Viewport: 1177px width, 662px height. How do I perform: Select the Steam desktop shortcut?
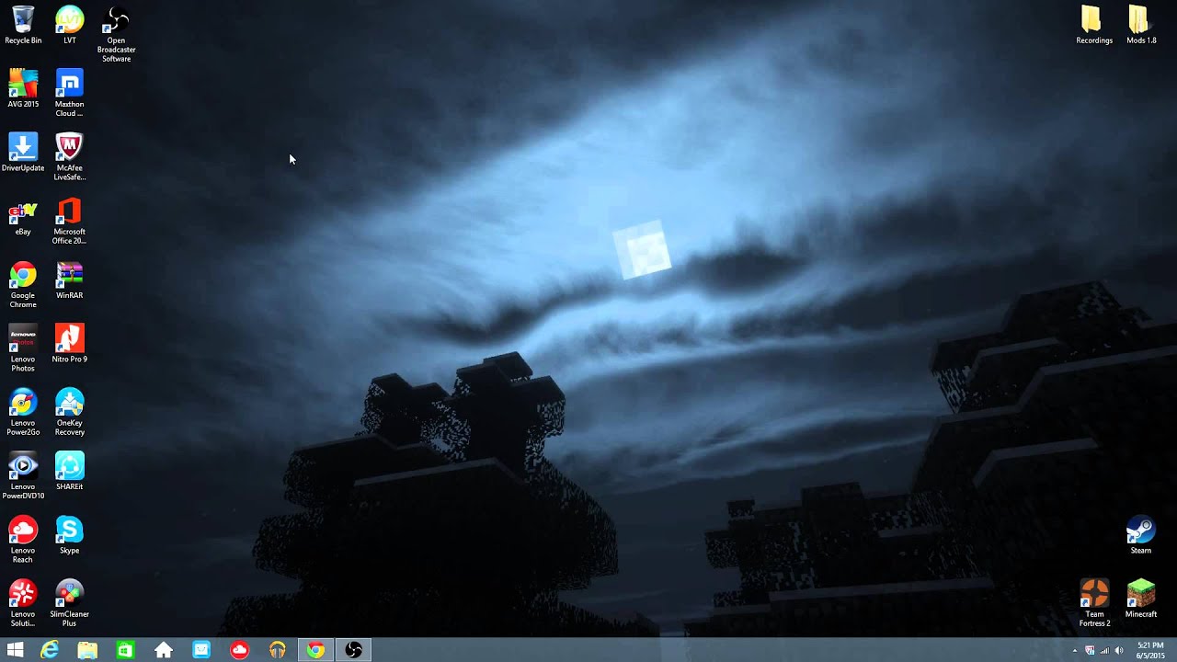(1141, 534)
